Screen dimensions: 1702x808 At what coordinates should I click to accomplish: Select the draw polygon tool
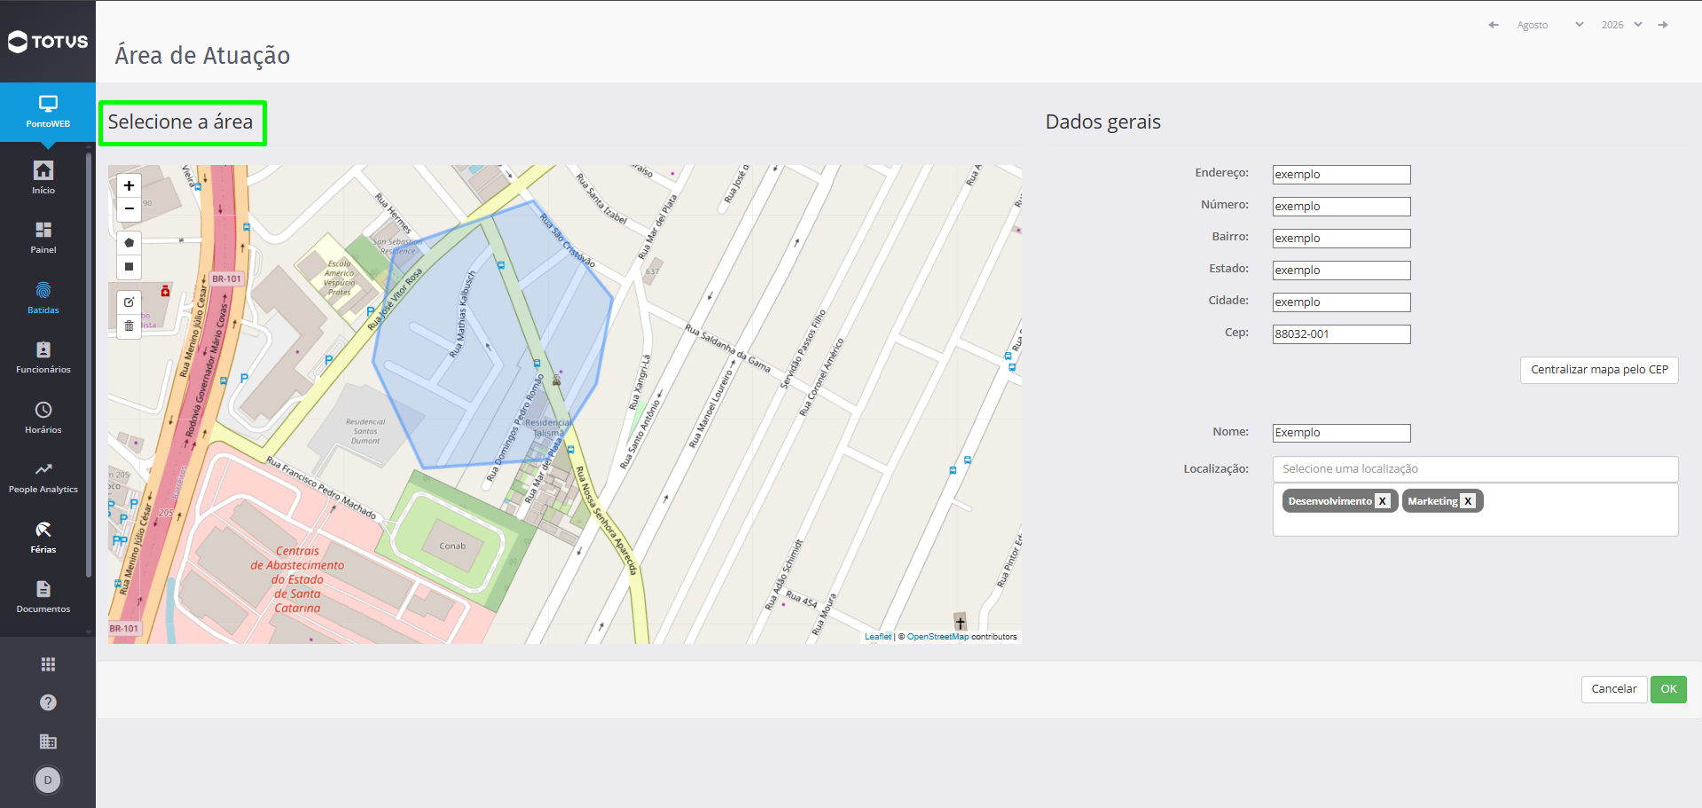point(129,243)
